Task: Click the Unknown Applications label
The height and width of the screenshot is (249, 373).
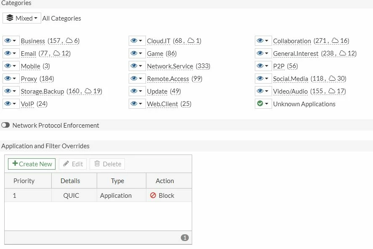Action: coord(304,104)
